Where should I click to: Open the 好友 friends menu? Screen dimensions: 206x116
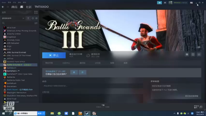(x=14, y=2)
